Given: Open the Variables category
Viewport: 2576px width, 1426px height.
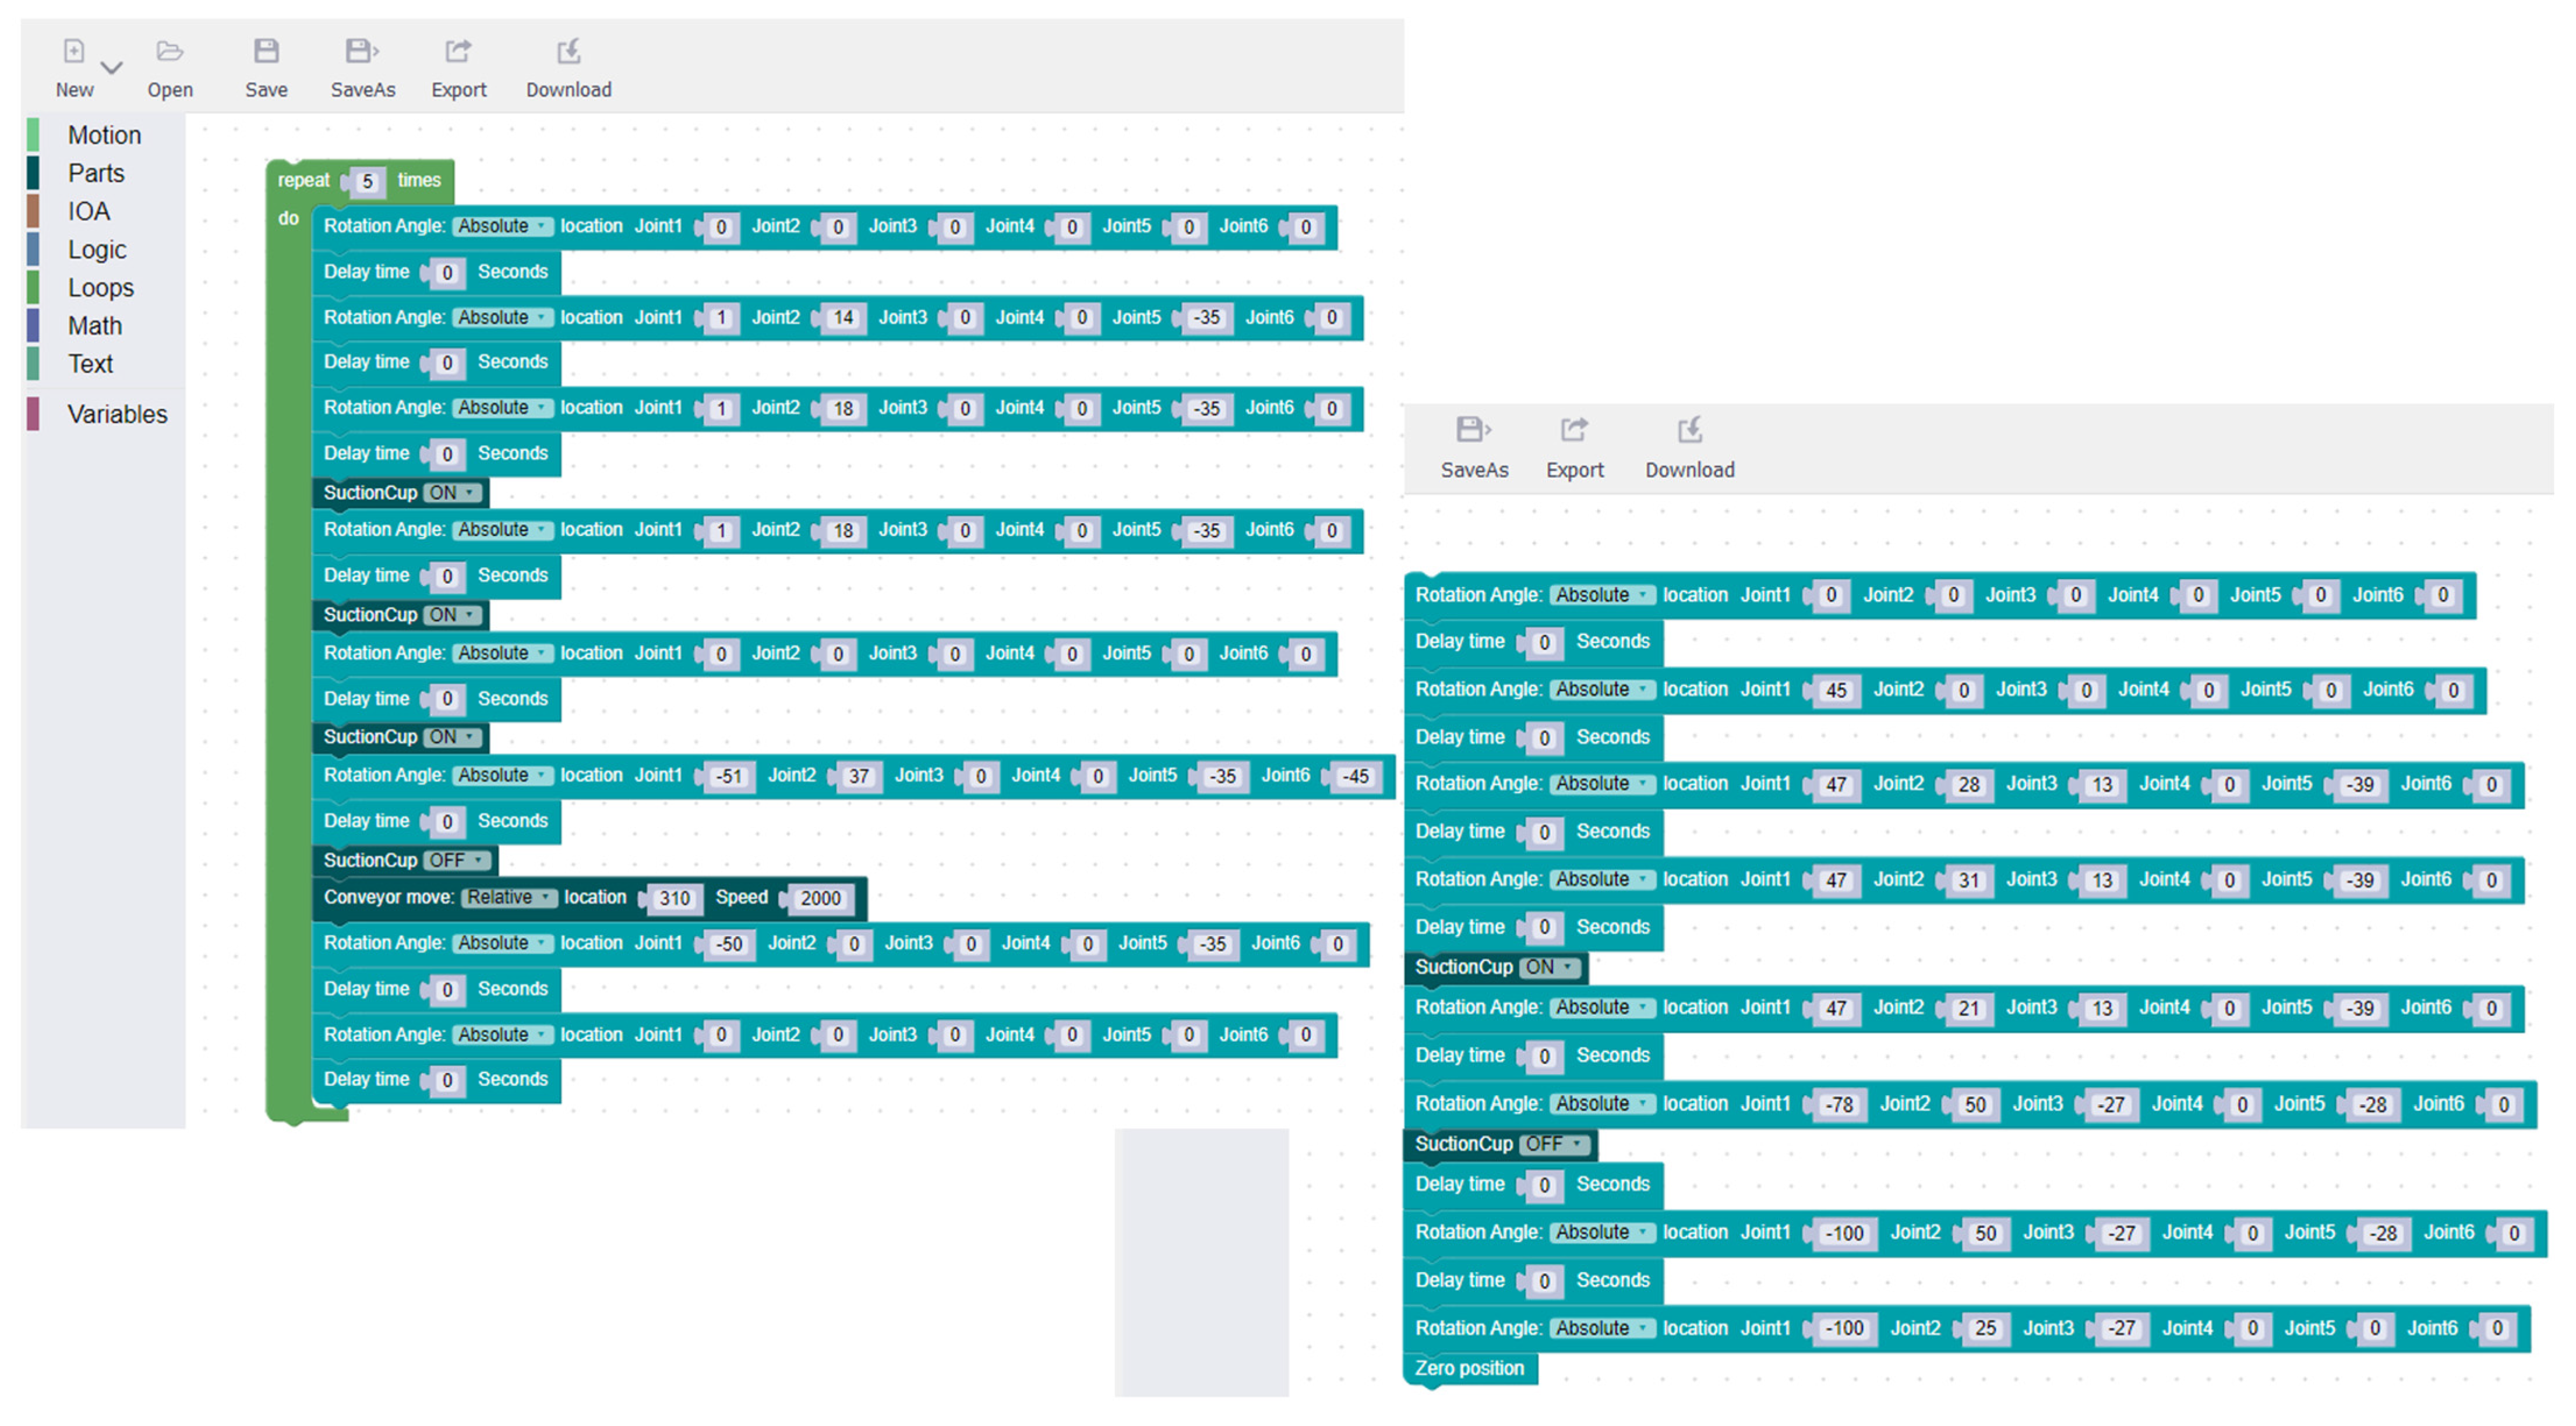Looking at the screenshot, I should coord(117,414).
